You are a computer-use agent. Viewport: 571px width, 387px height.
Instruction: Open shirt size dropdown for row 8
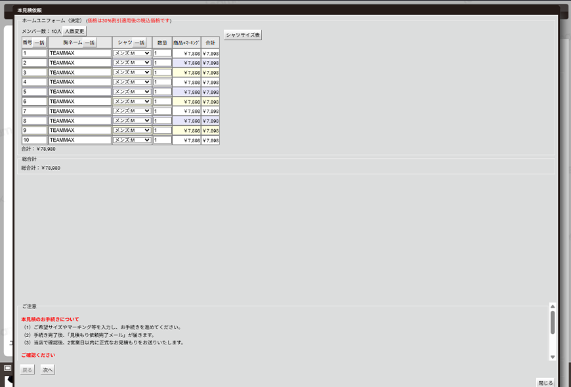tap(132, 121)
